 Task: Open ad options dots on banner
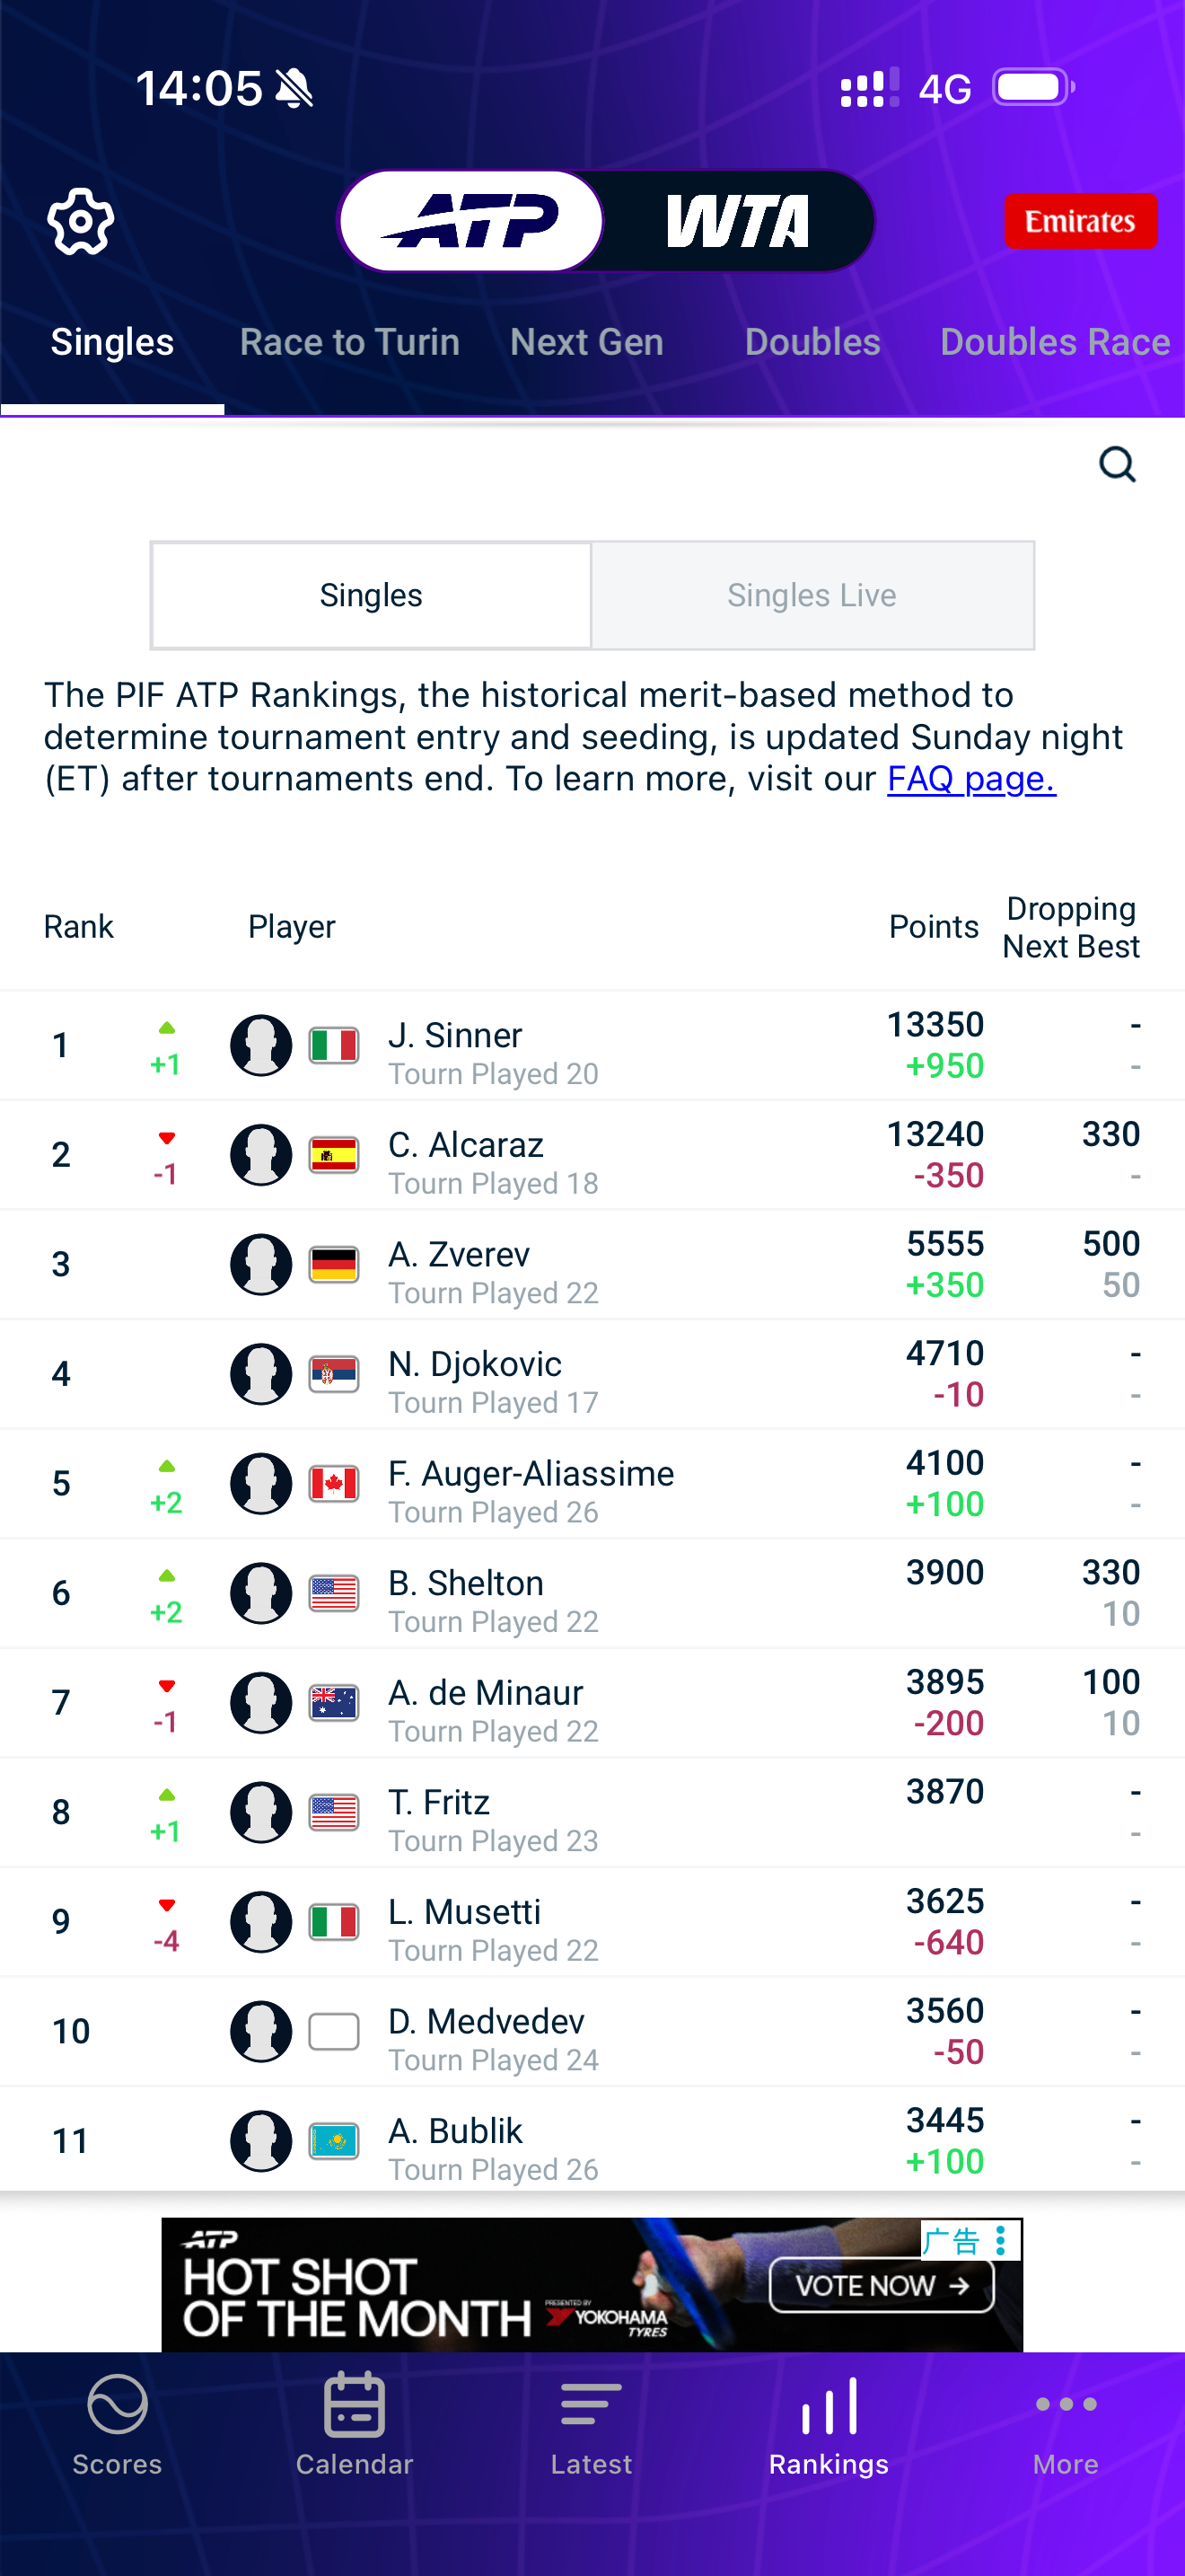(1000, 2239)
